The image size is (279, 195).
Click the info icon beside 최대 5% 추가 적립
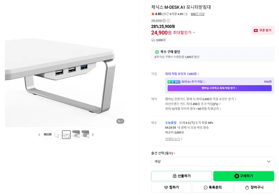click(x=204, y=82)
